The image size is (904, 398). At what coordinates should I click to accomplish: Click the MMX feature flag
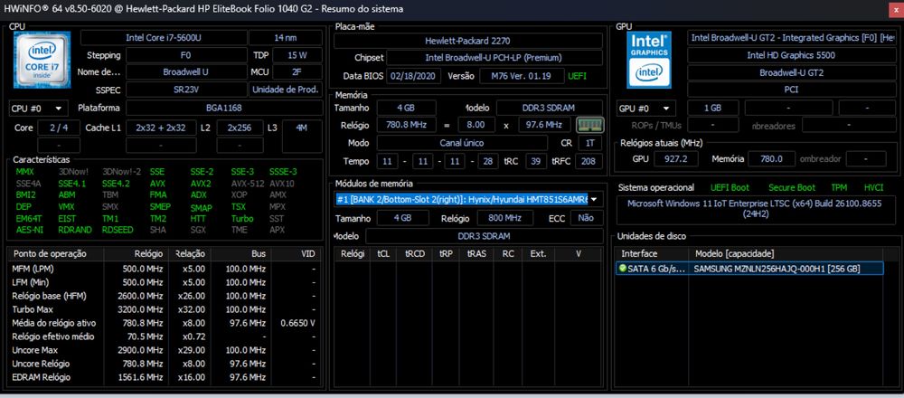click(24, 172)
